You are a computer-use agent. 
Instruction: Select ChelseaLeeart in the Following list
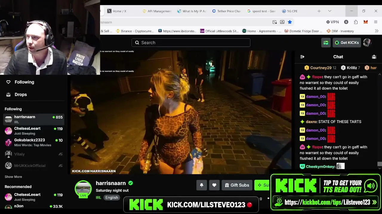34,131
